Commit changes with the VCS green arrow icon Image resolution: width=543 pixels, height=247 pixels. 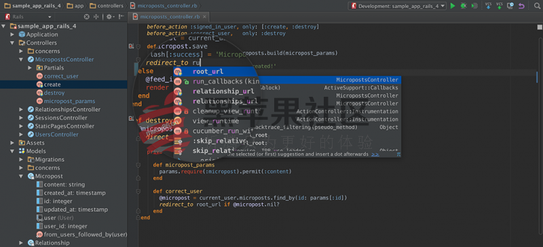point(499,5)
